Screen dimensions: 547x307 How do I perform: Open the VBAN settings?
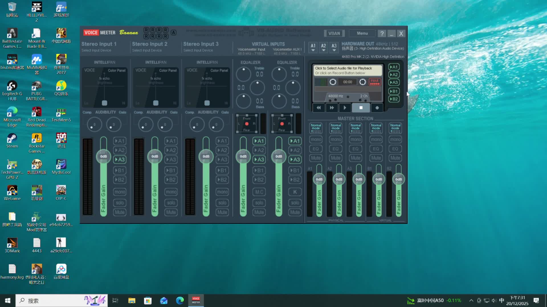point(334,33)
